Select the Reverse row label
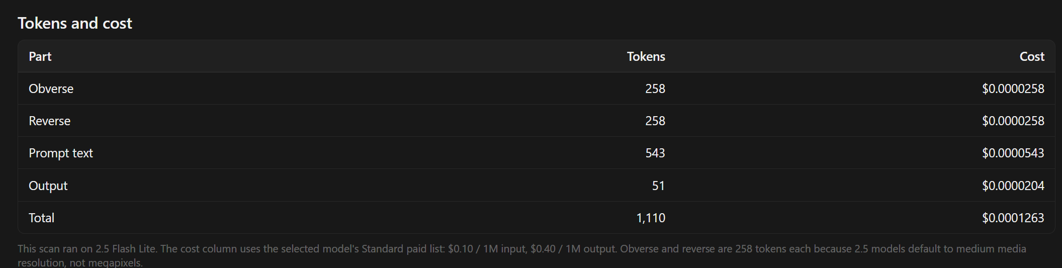This screenshot has width=1062, height=268. point(49,121)
